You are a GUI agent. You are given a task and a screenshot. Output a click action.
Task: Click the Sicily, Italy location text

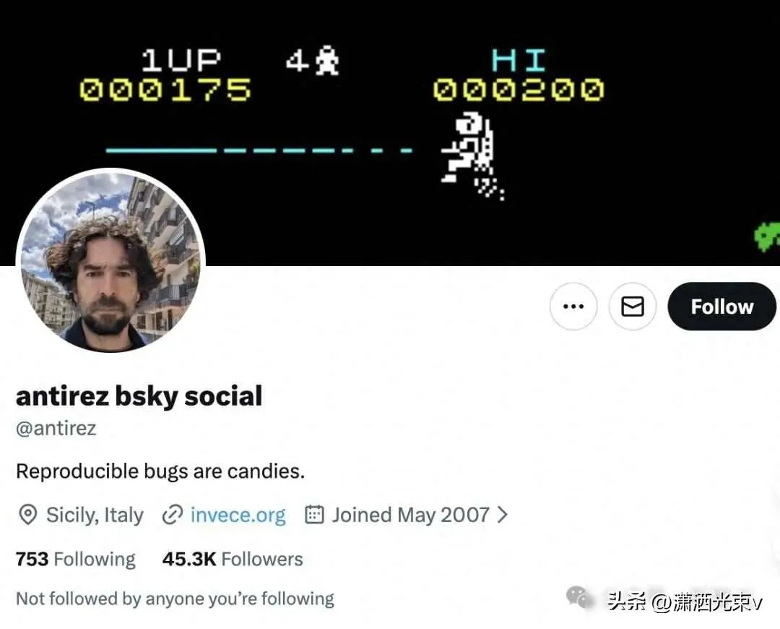click(95, 515)
